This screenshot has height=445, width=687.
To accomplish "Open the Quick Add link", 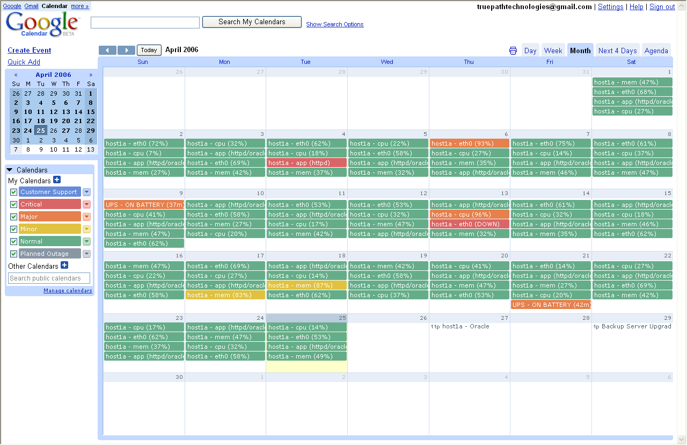I will click(x=24, y=62).
